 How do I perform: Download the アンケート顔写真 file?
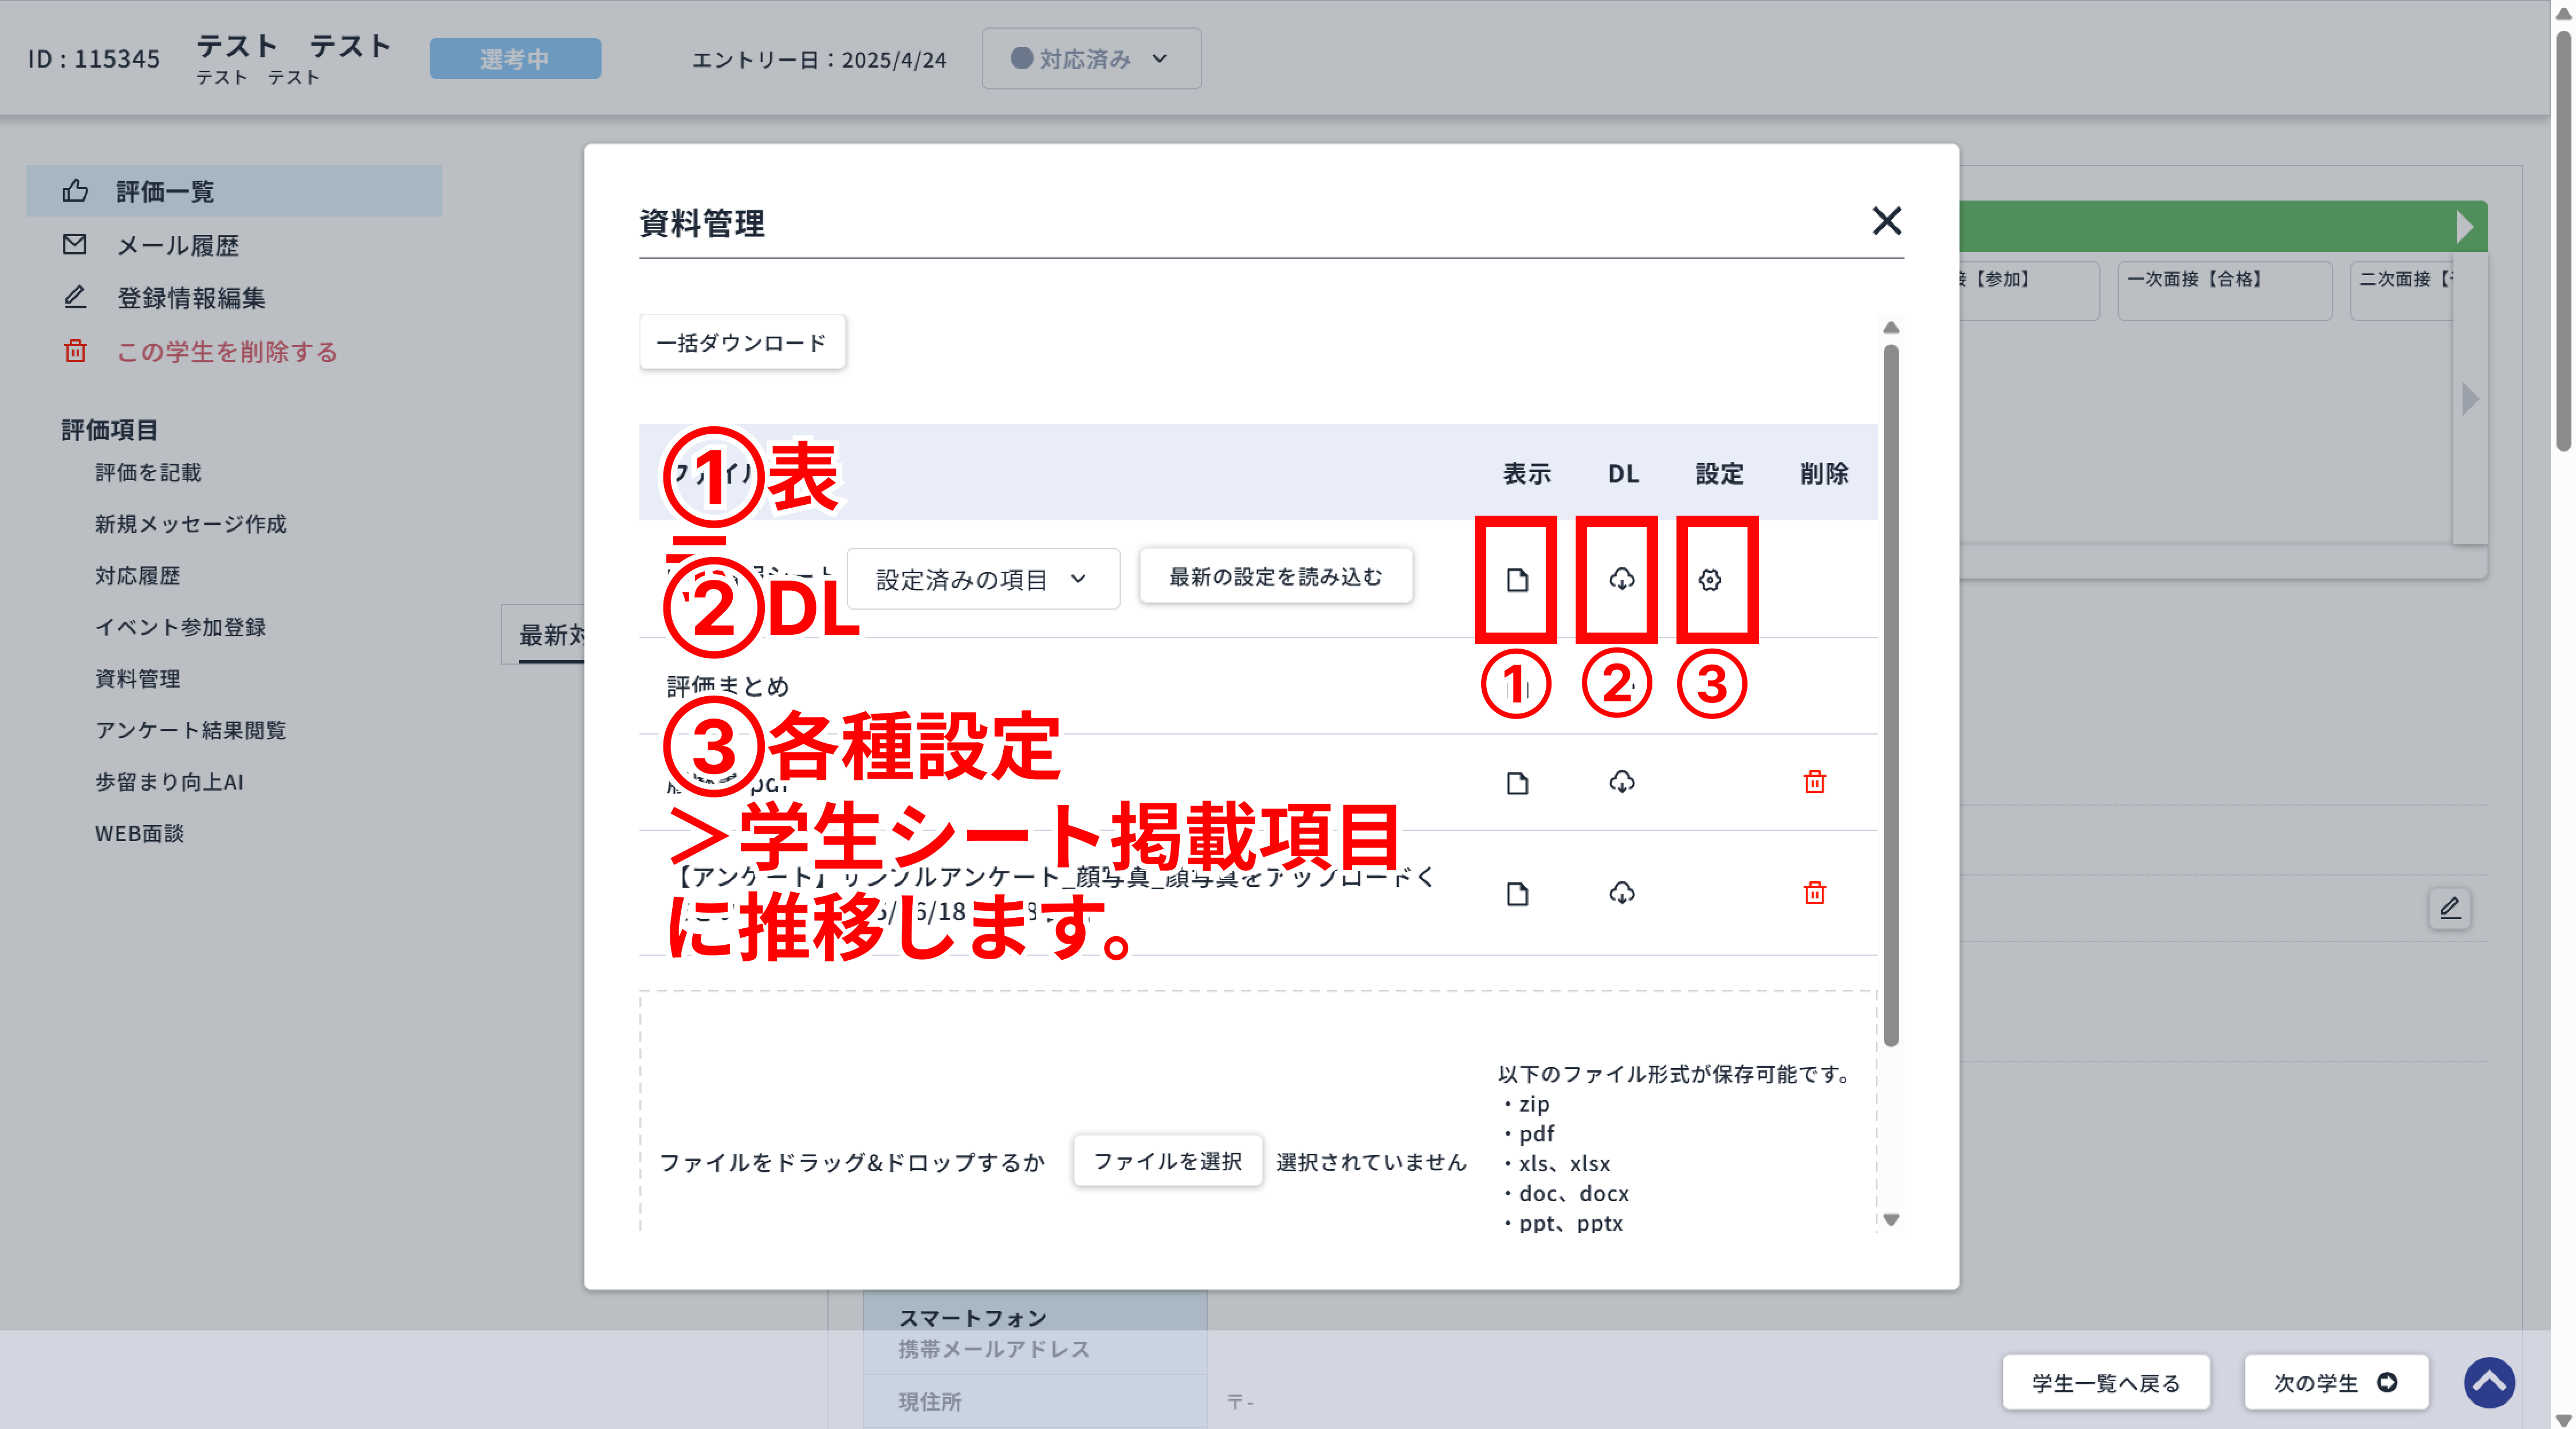(x=1622, y=893)
